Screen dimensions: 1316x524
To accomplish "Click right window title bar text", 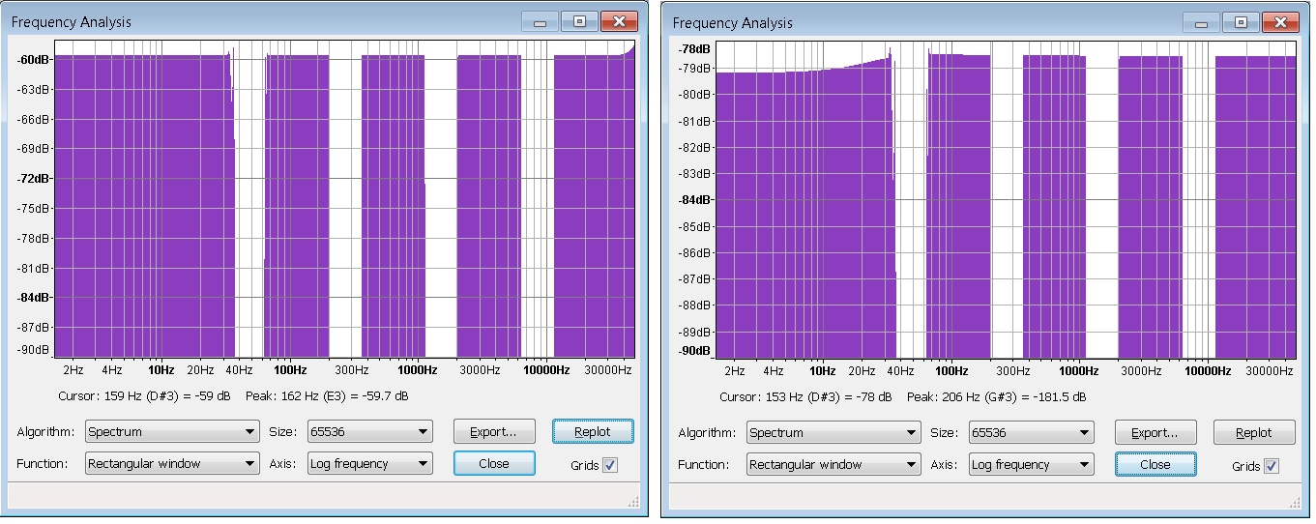I will (x=732, y=22).
